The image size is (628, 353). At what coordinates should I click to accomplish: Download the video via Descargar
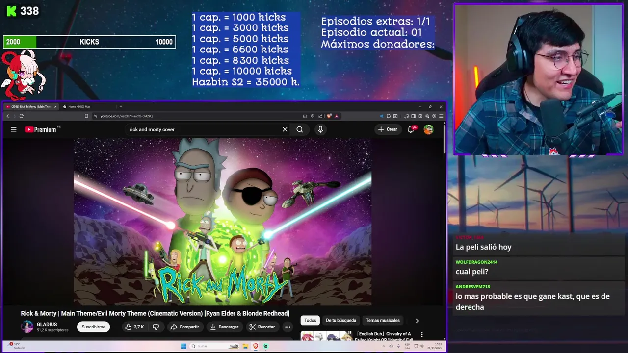pyautogui.click(x=224, y=327)
